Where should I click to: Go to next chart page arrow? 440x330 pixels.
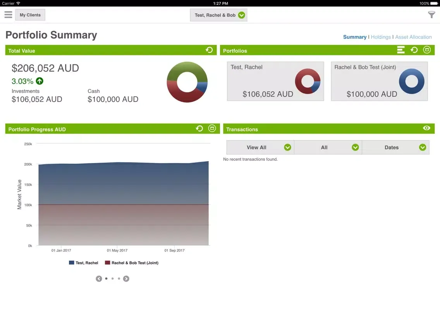[126, 278]
